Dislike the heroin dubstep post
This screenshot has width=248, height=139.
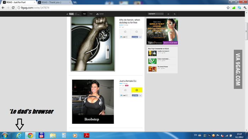click(136, 32)
